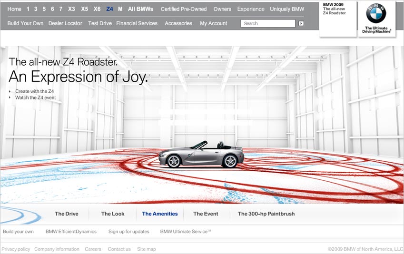
Task: Click the silver Z4 roadster image
Action: 201,154
